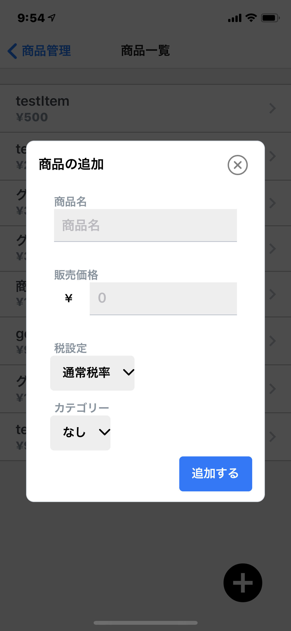291x631 pixels.
Task: Tap the chevron on the third product row
Action: click(x=272, y=203)
